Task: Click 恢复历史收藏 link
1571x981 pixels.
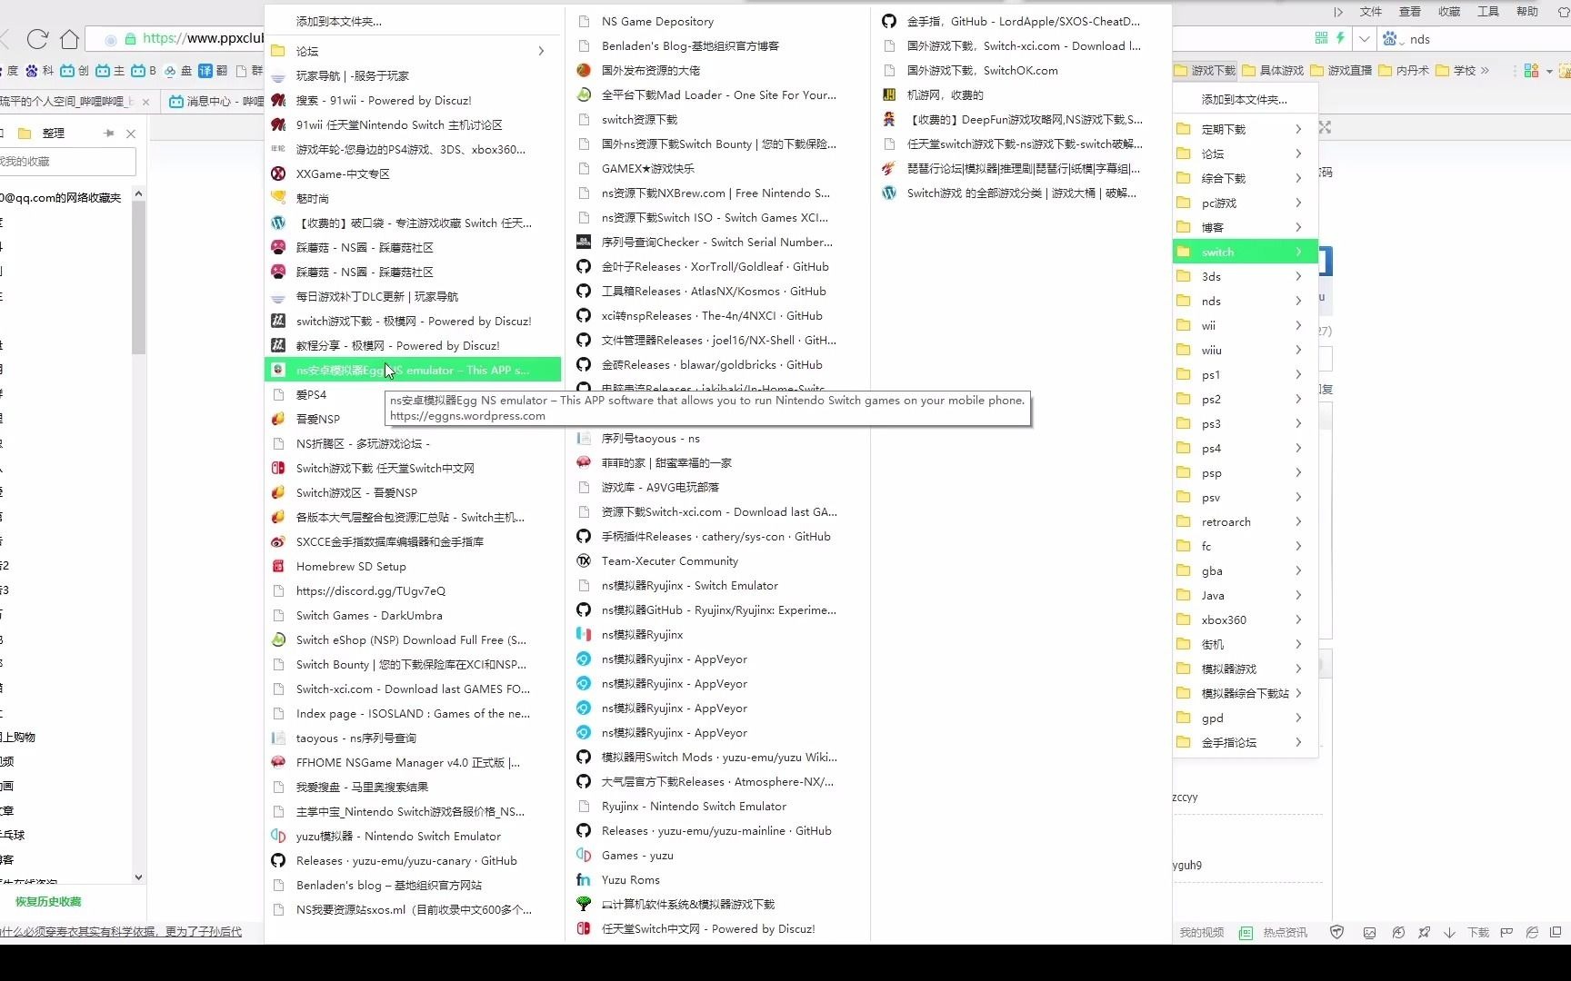Action: coord(48,901)
